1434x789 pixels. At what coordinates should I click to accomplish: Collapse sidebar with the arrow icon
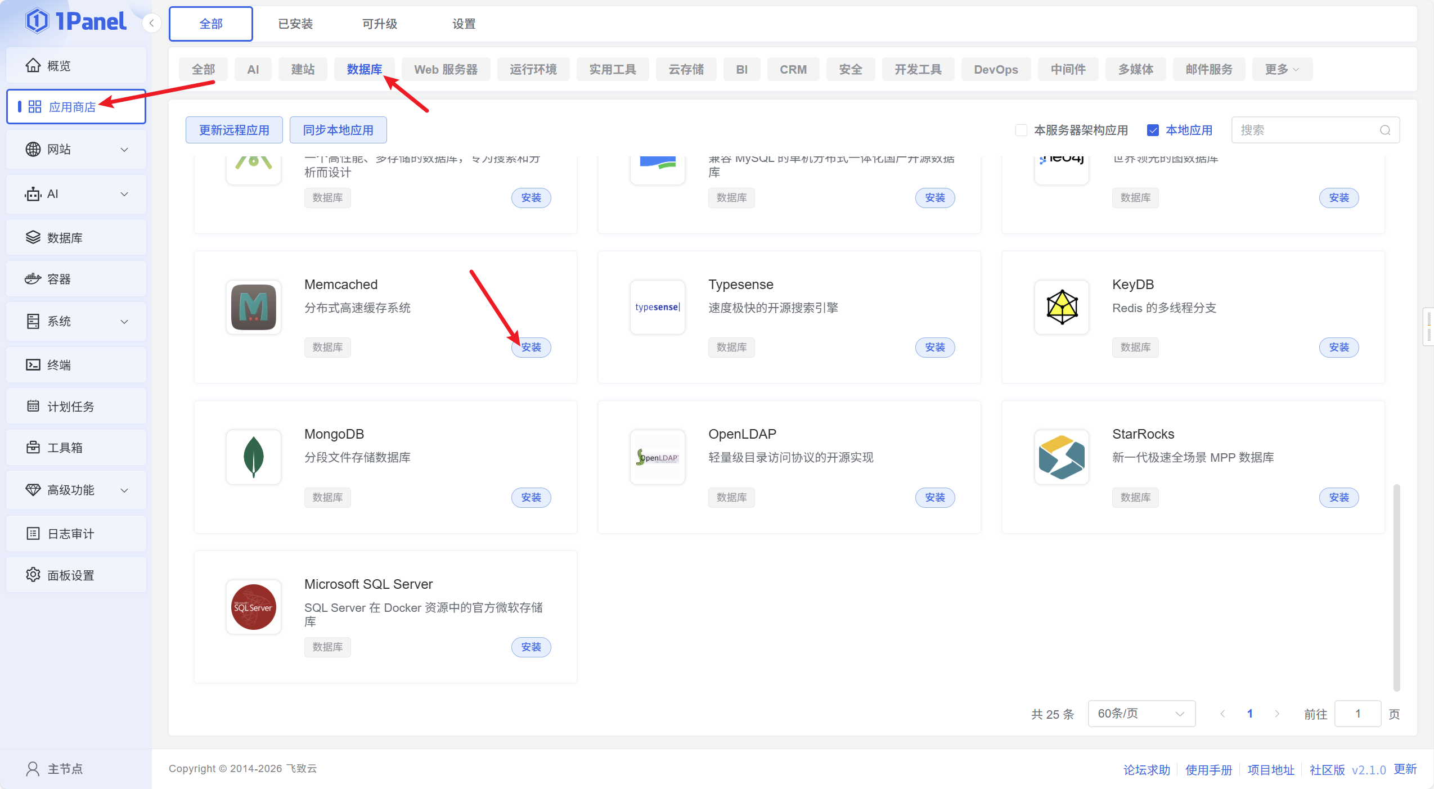151,23
